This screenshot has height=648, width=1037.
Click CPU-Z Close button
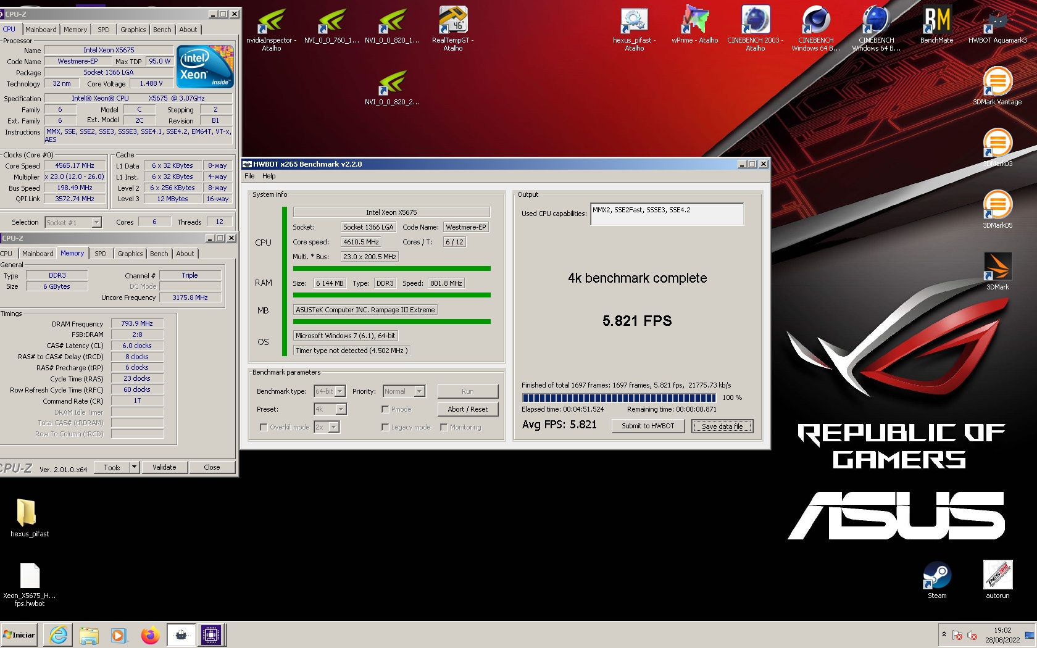click(212, 467)
